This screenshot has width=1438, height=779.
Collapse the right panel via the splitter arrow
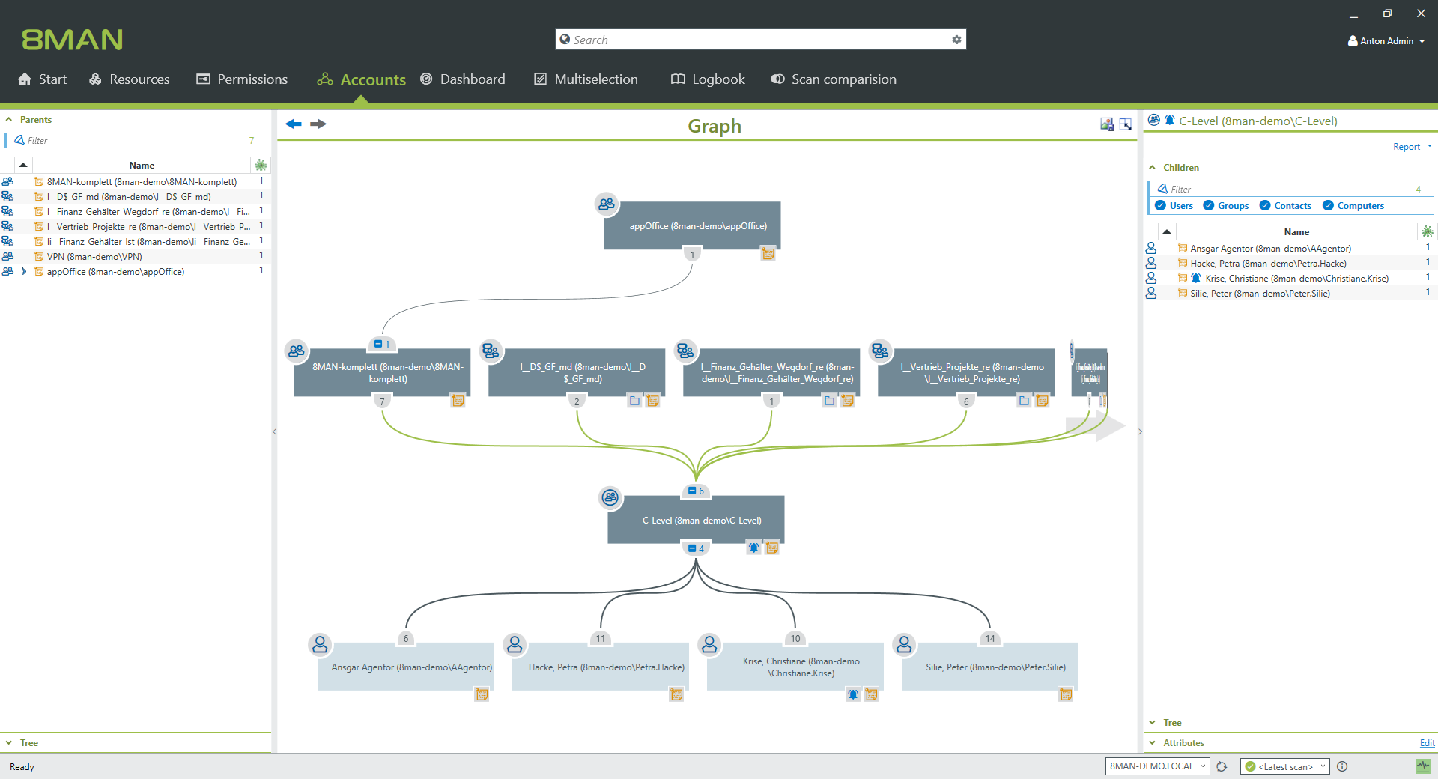[x=1140, y=431]
